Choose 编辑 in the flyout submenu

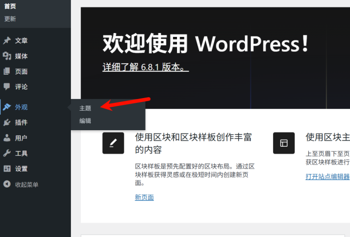85,121
